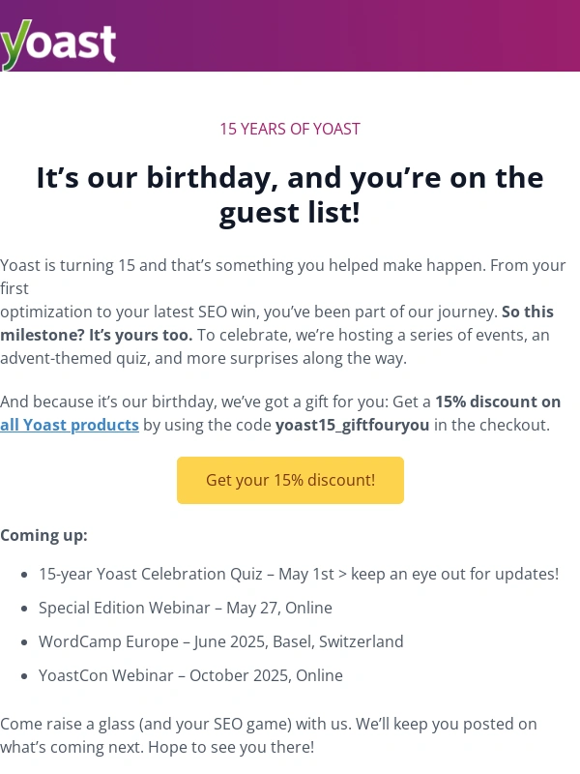Click the 'Special Edition Webinar – May 27' item
This screenshot has width=580, height=774.
point(185,608)
